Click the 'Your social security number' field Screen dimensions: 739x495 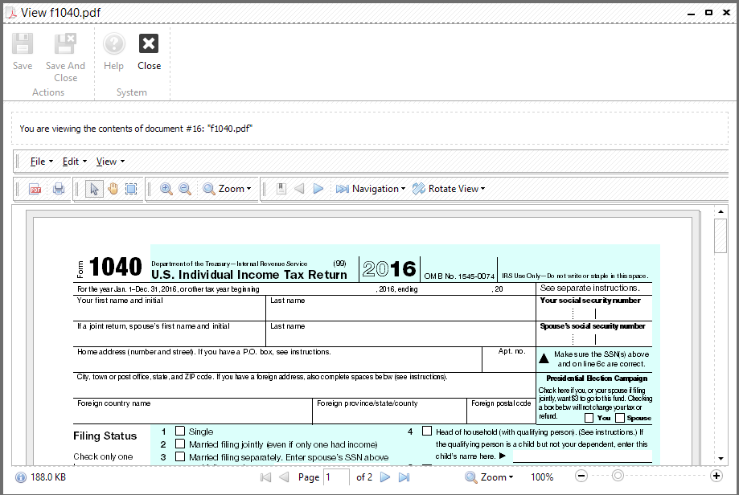(594, 309)
